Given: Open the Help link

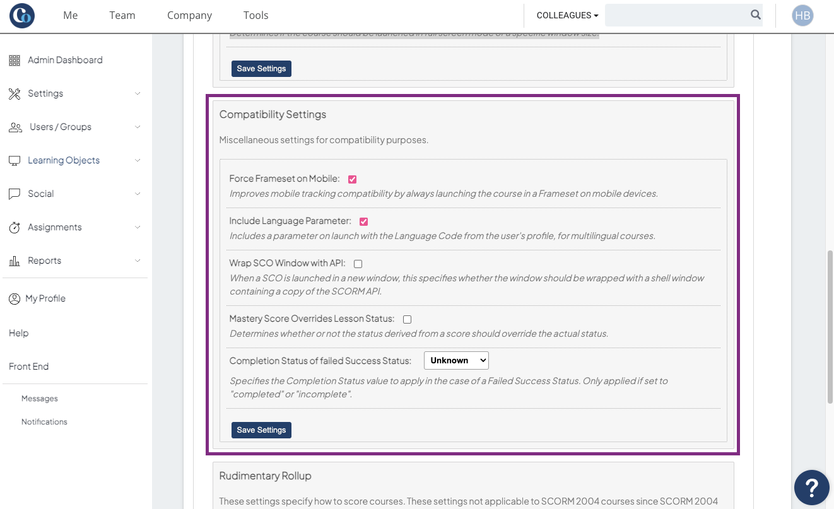Looking at the screenshot, I should point(18,333).
